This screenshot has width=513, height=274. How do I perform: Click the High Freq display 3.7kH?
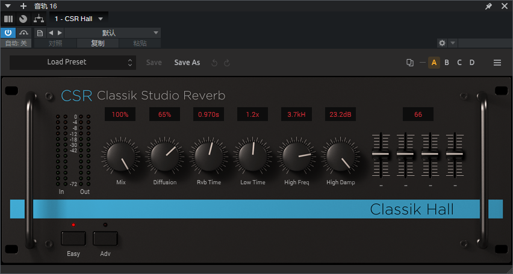[296, 114]
